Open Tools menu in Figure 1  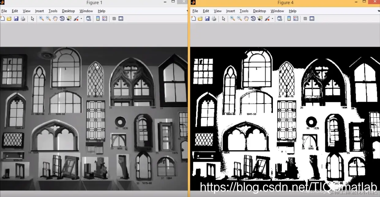pyautogui.click(x=53, y=11)
